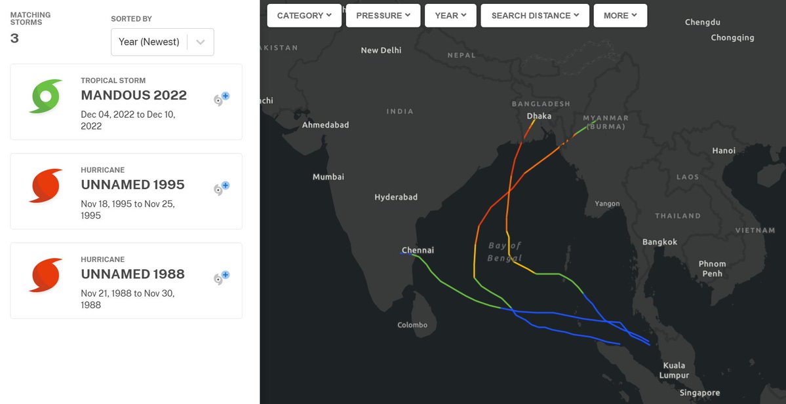Open the Search Distance filter dropdown

(535, 16)
